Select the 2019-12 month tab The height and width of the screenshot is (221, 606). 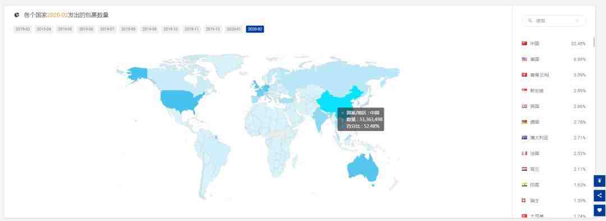(x=213, y=29)
